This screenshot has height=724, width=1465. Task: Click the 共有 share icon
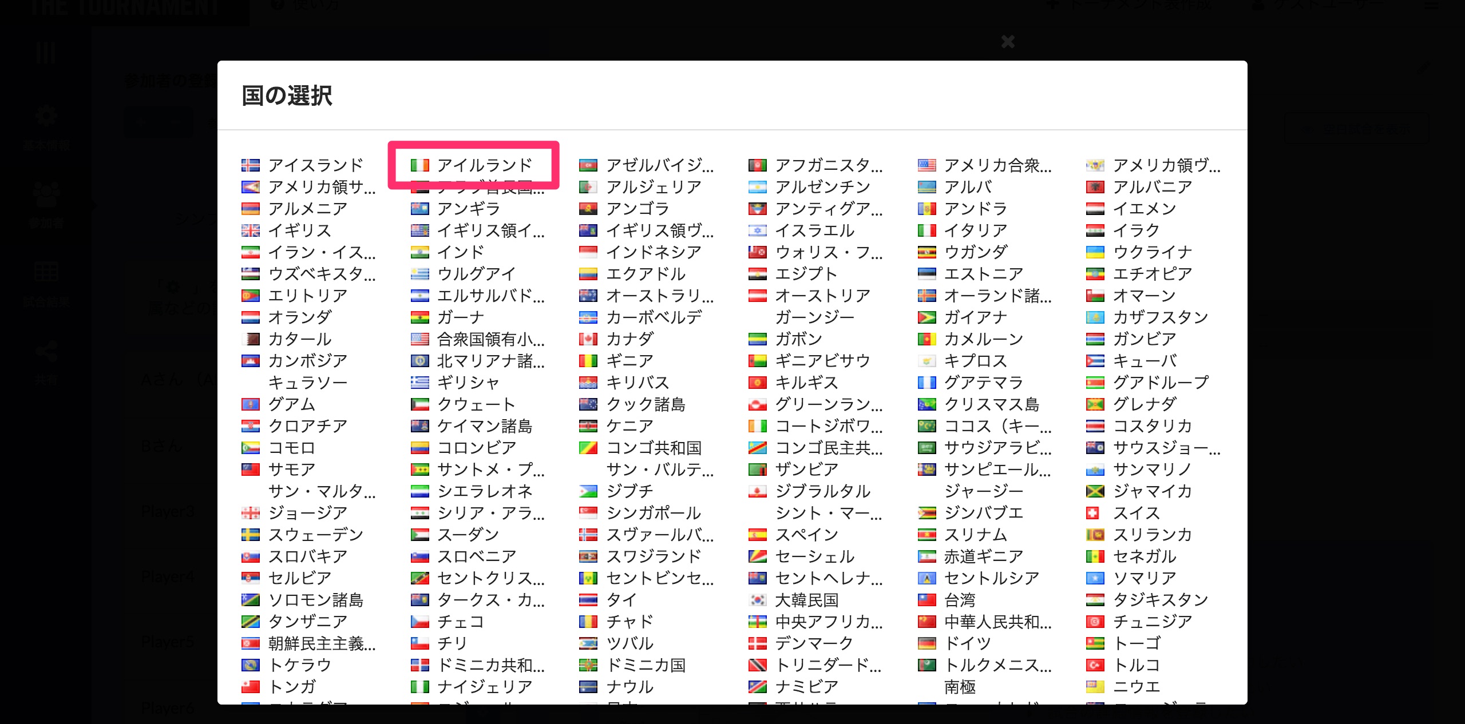pos(46,350)
